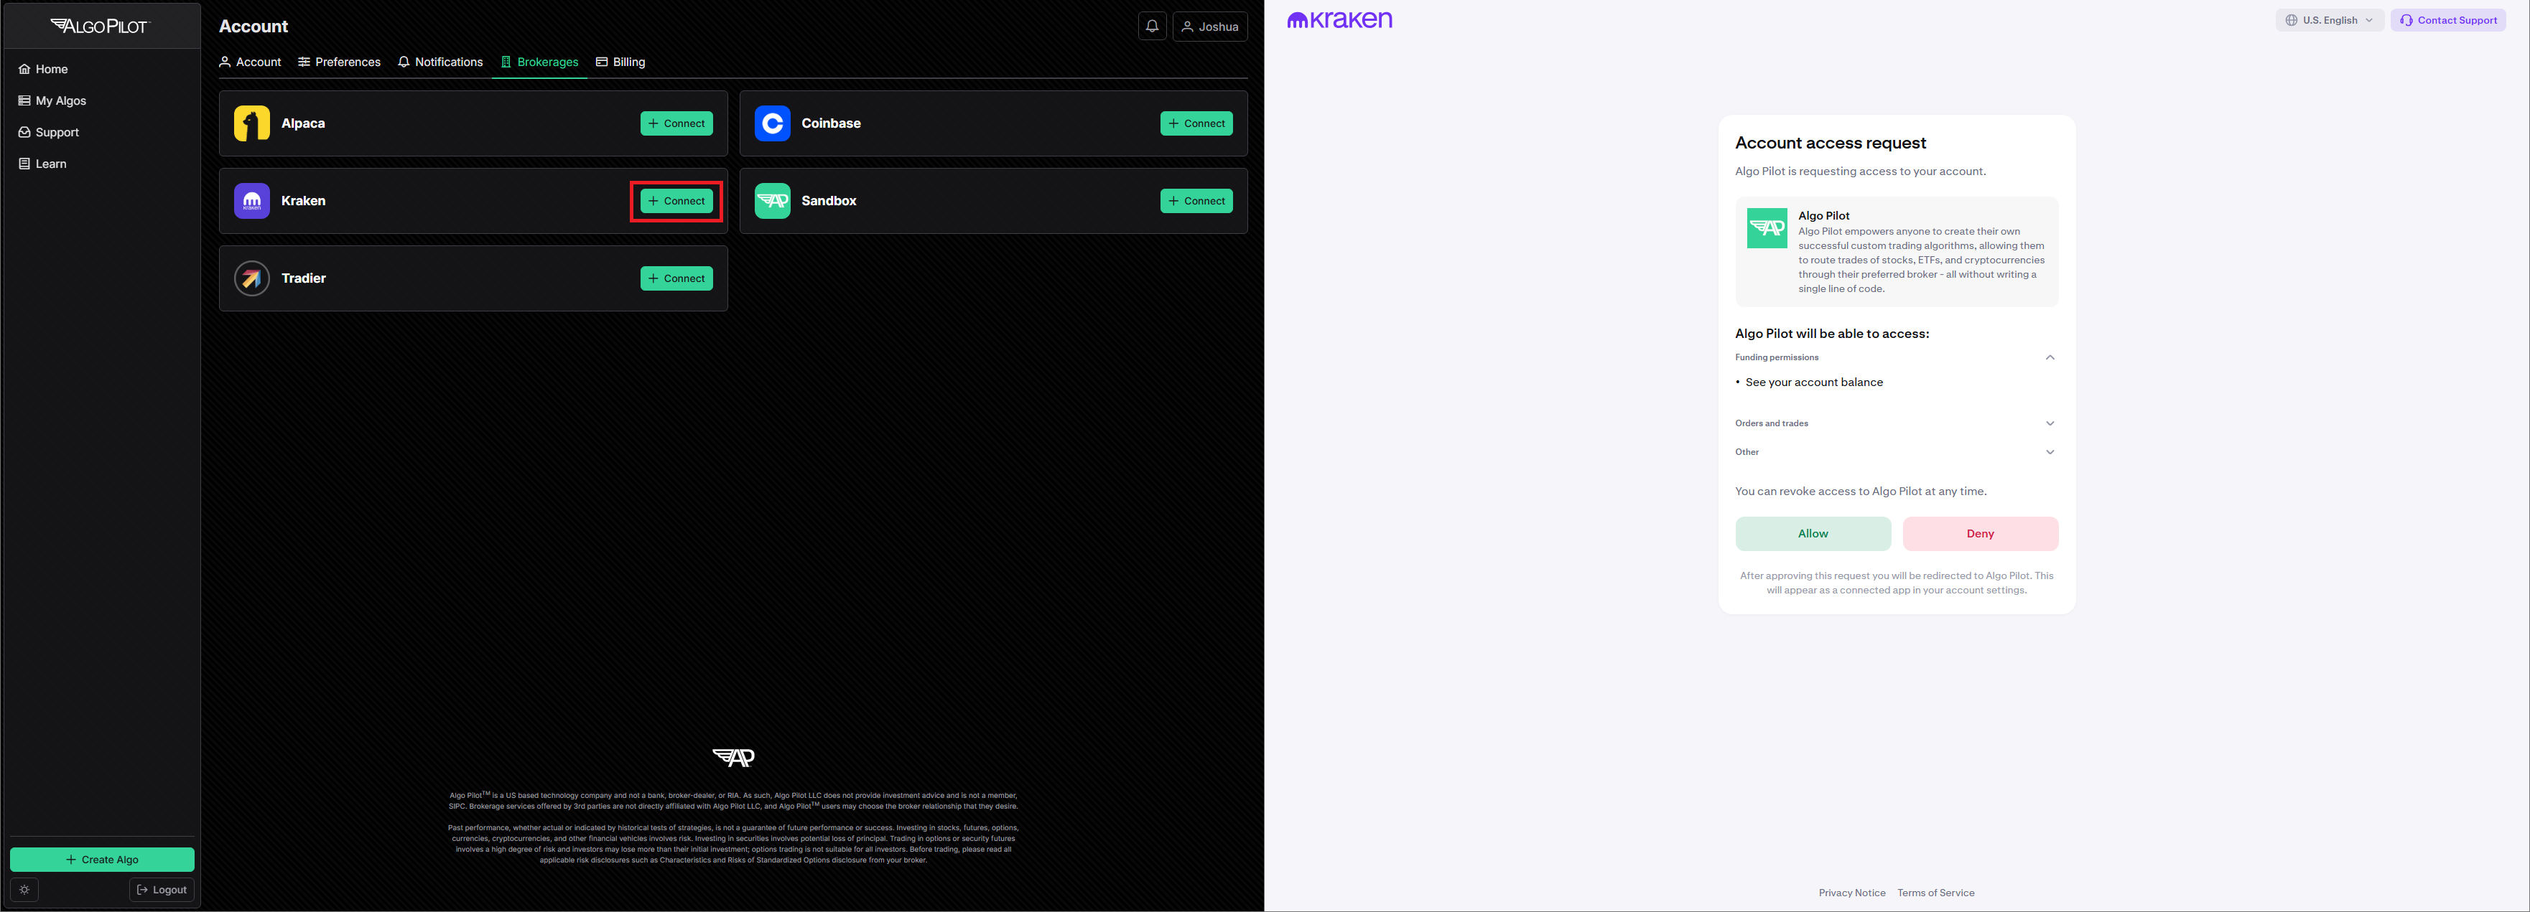Expand the Orders and trades section

coord(2049,423)
